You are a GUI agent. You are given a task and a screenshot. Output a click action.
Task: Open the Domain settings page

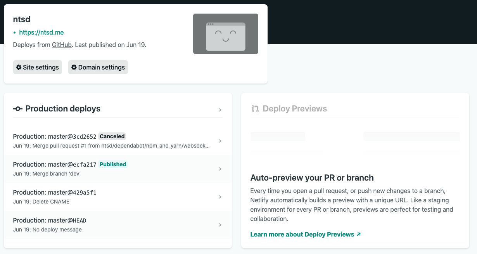coord(98,67)
